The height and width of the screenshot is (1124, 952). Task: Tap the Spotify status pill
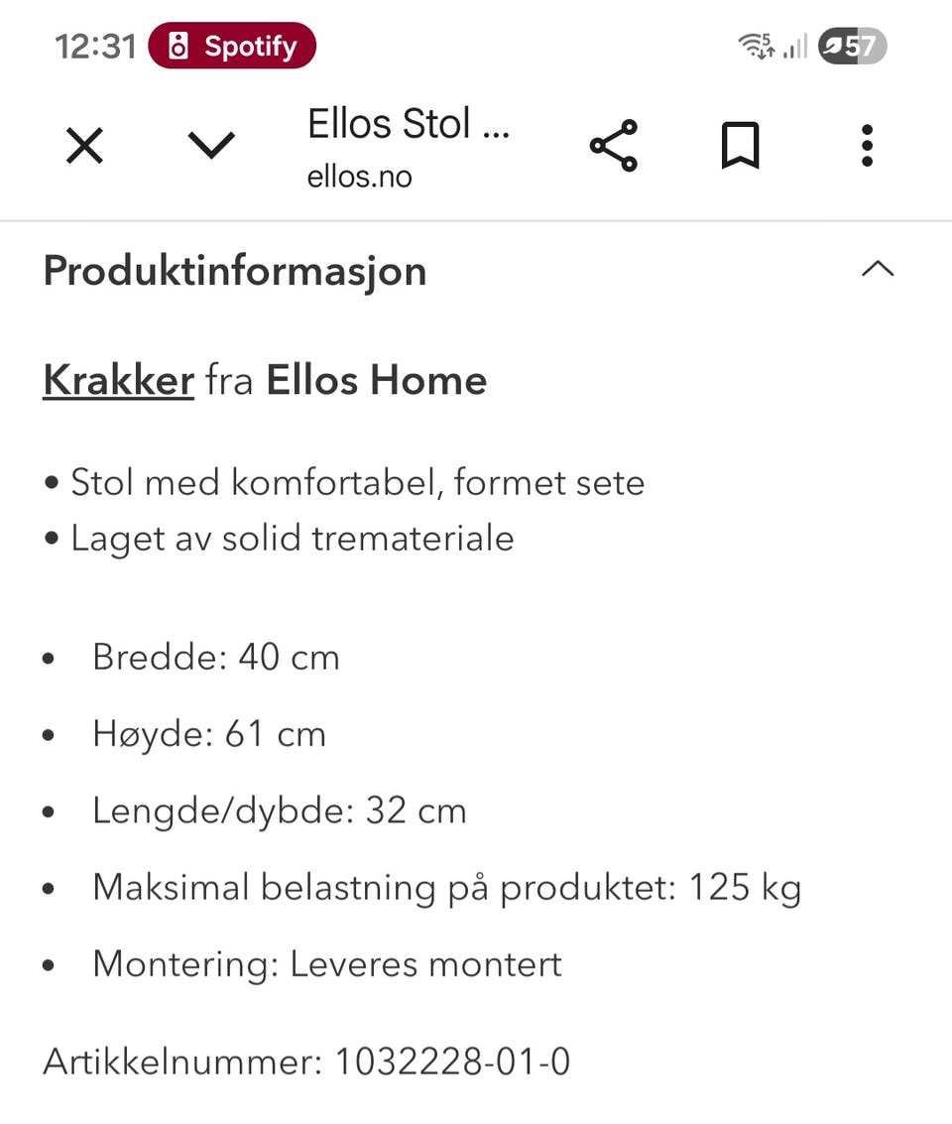[x=232, y=46]
